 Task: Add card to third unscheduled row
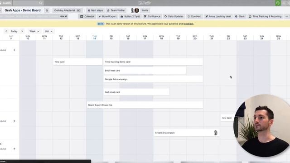pos(14,149)
